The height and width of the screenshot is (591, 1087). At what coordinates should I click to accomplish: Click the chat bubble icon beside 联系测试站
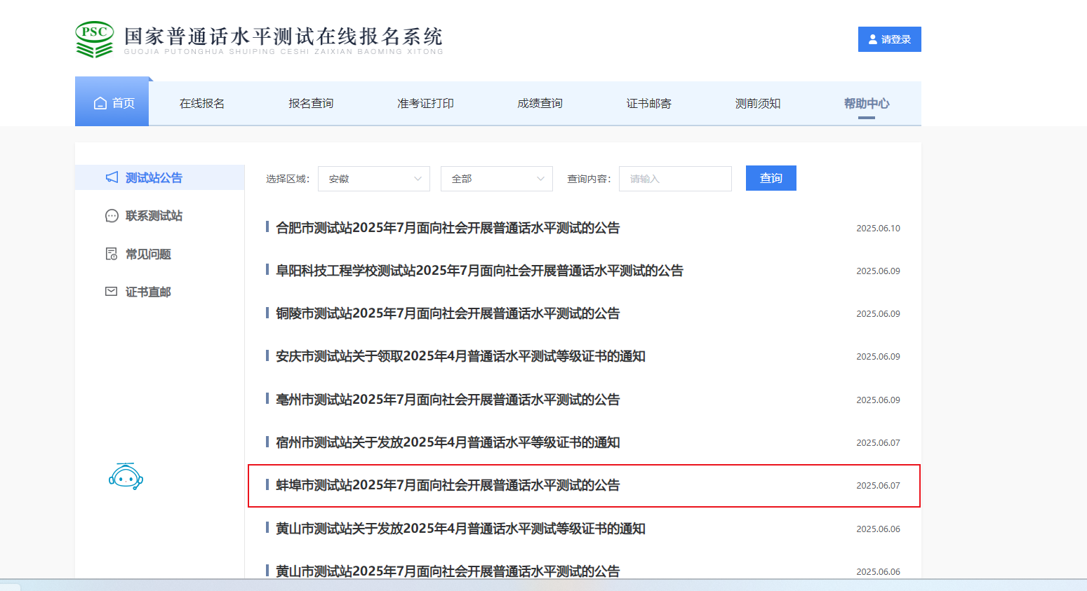pyautogui.click(x=112, y=216)
